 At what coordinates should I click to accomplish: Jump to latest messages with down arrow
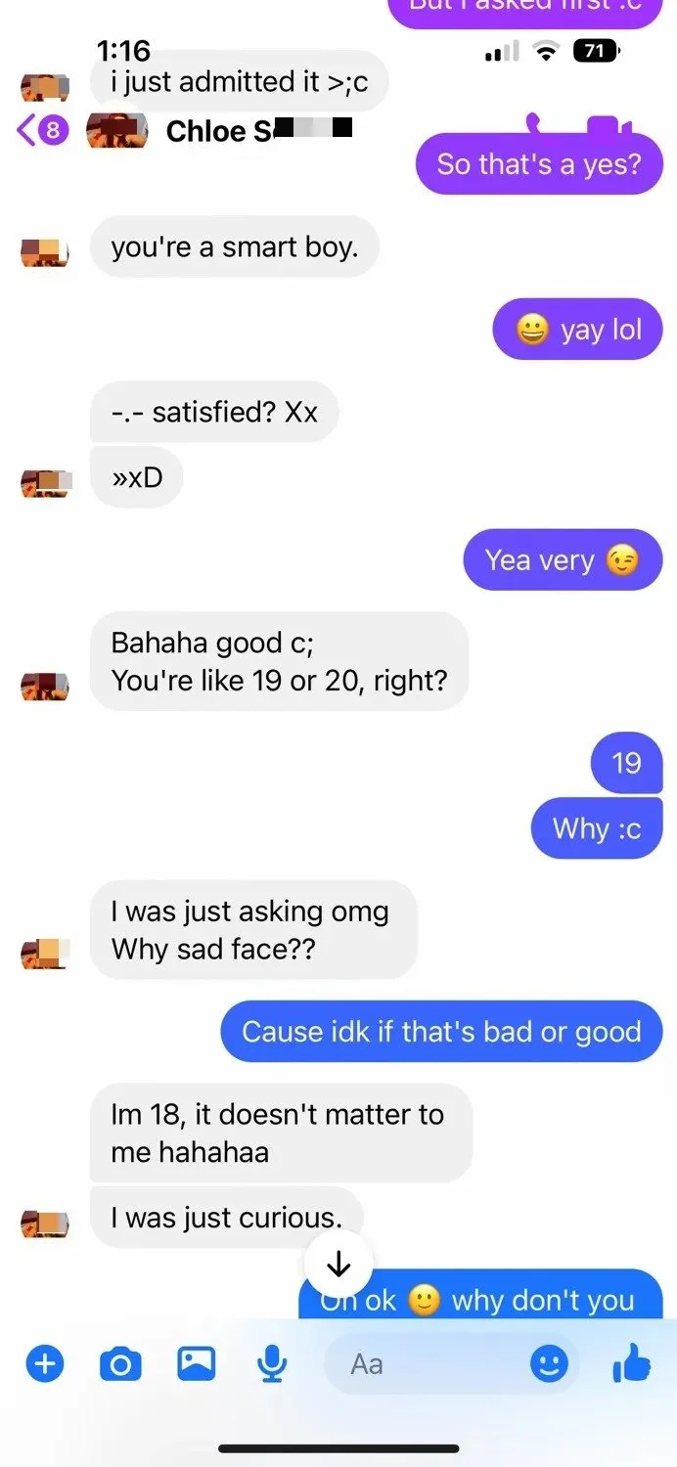click(338, 1265)
